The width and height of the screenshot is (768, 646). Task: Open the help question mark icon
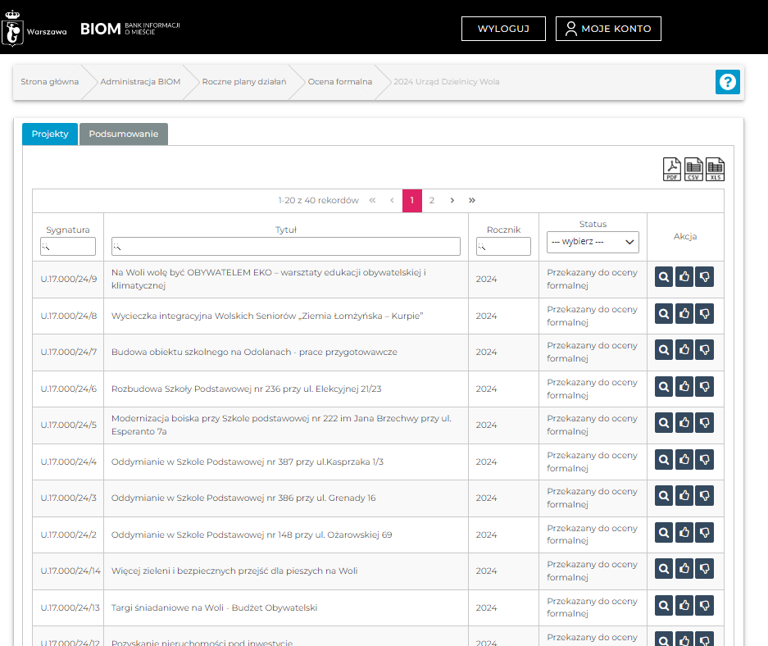pos(727,82)
